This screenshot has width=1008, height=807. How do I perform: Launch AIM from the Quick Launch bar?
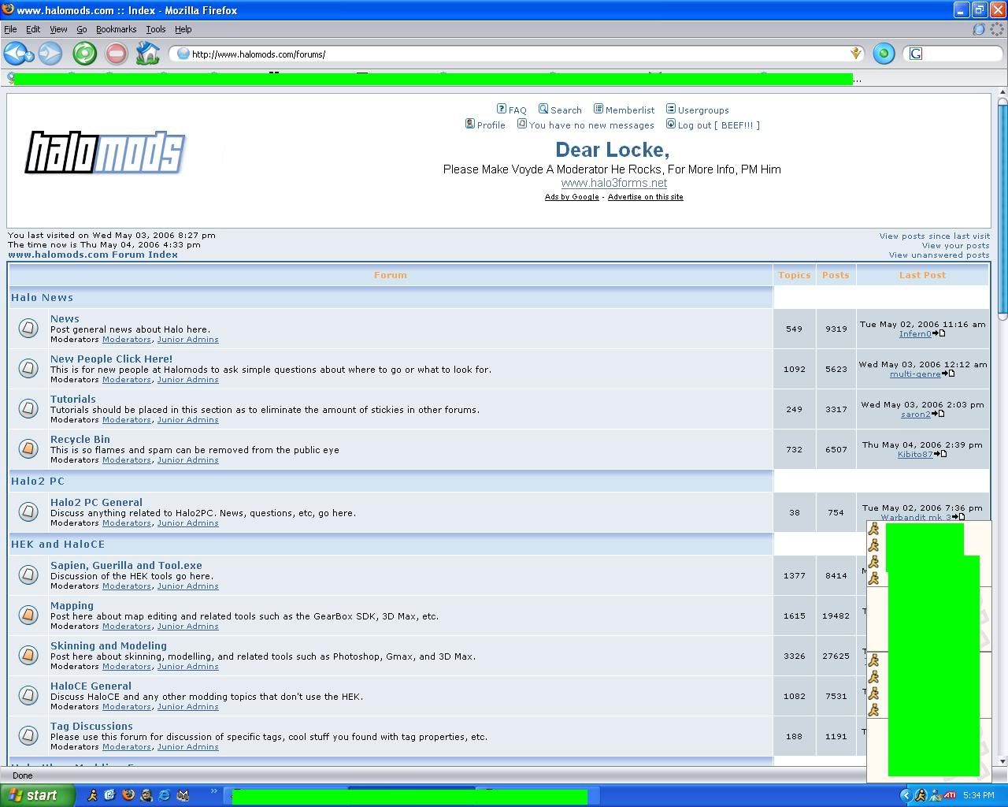(92, 795)
